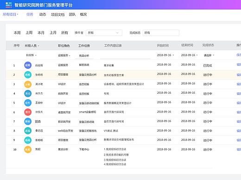This screenshot has height=180, width=241.
Task: Filter tasks by 上周
Action: [29, 33]
